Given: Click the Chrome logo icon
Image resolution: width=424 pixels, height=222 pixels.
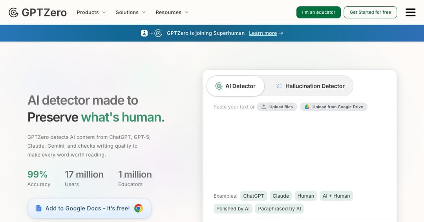Looking at the screenshot, I should click(x=139, y=208).
